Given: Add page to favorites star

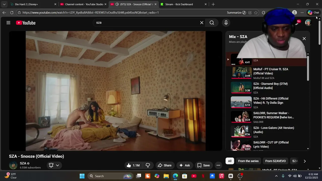Looking at the screenshot, I should (x=256, y=13).
